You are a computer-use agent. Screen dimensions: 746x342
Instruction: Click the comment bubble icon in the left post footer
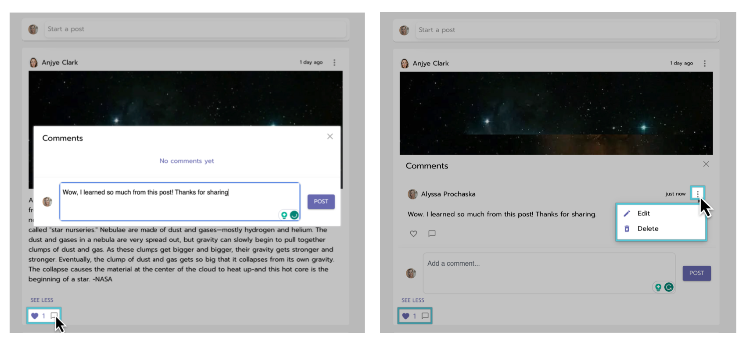(x=54, y=316)
